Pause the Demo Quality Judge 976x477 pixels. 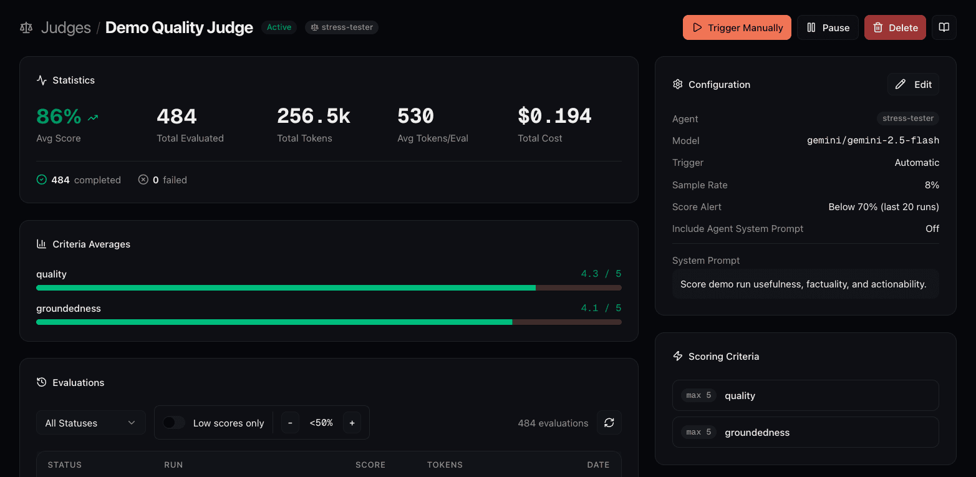click(828, 27)
